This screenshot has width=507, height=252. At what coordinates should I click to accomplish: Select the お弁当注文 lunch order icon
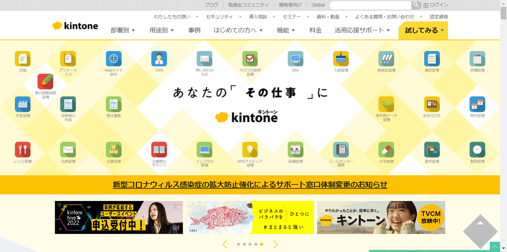(x=431, y=104)
